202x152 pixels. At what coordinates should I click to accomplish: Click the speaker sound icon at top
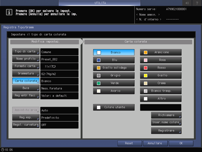click(x=187, y=3)
